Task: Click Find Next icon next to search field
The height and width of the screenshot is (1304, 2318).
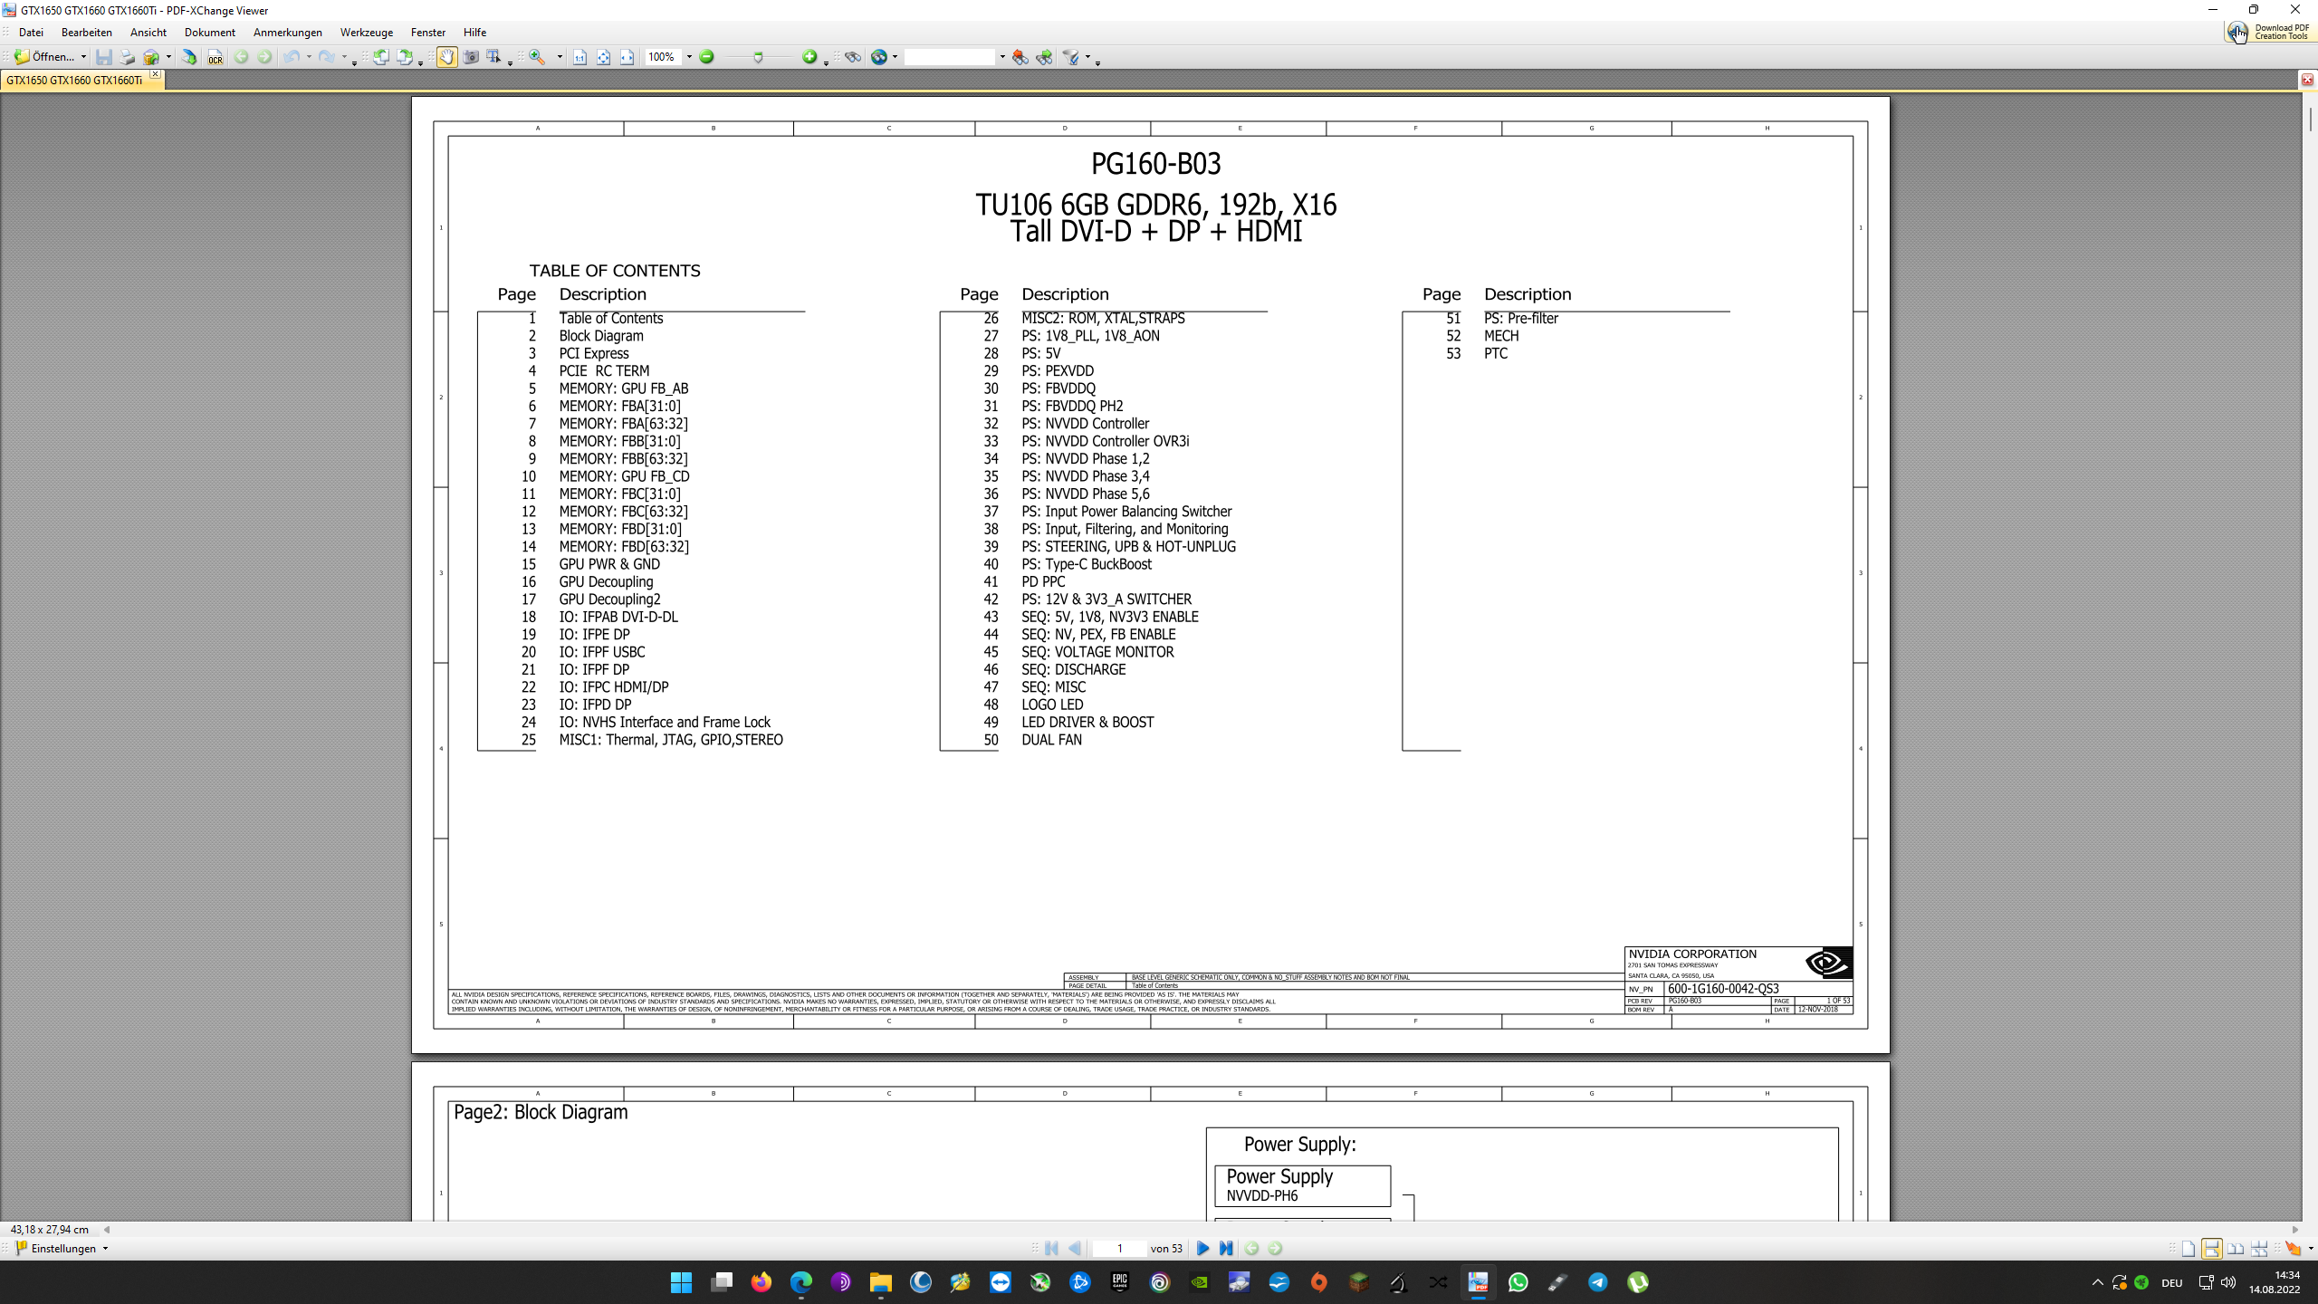Action: pos(1044,57)
